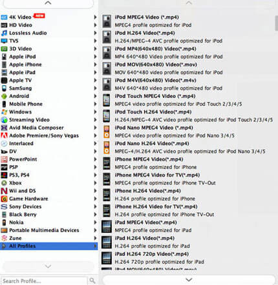Expand the Apple iPhone submenu arrow

[x=95, y=64]
